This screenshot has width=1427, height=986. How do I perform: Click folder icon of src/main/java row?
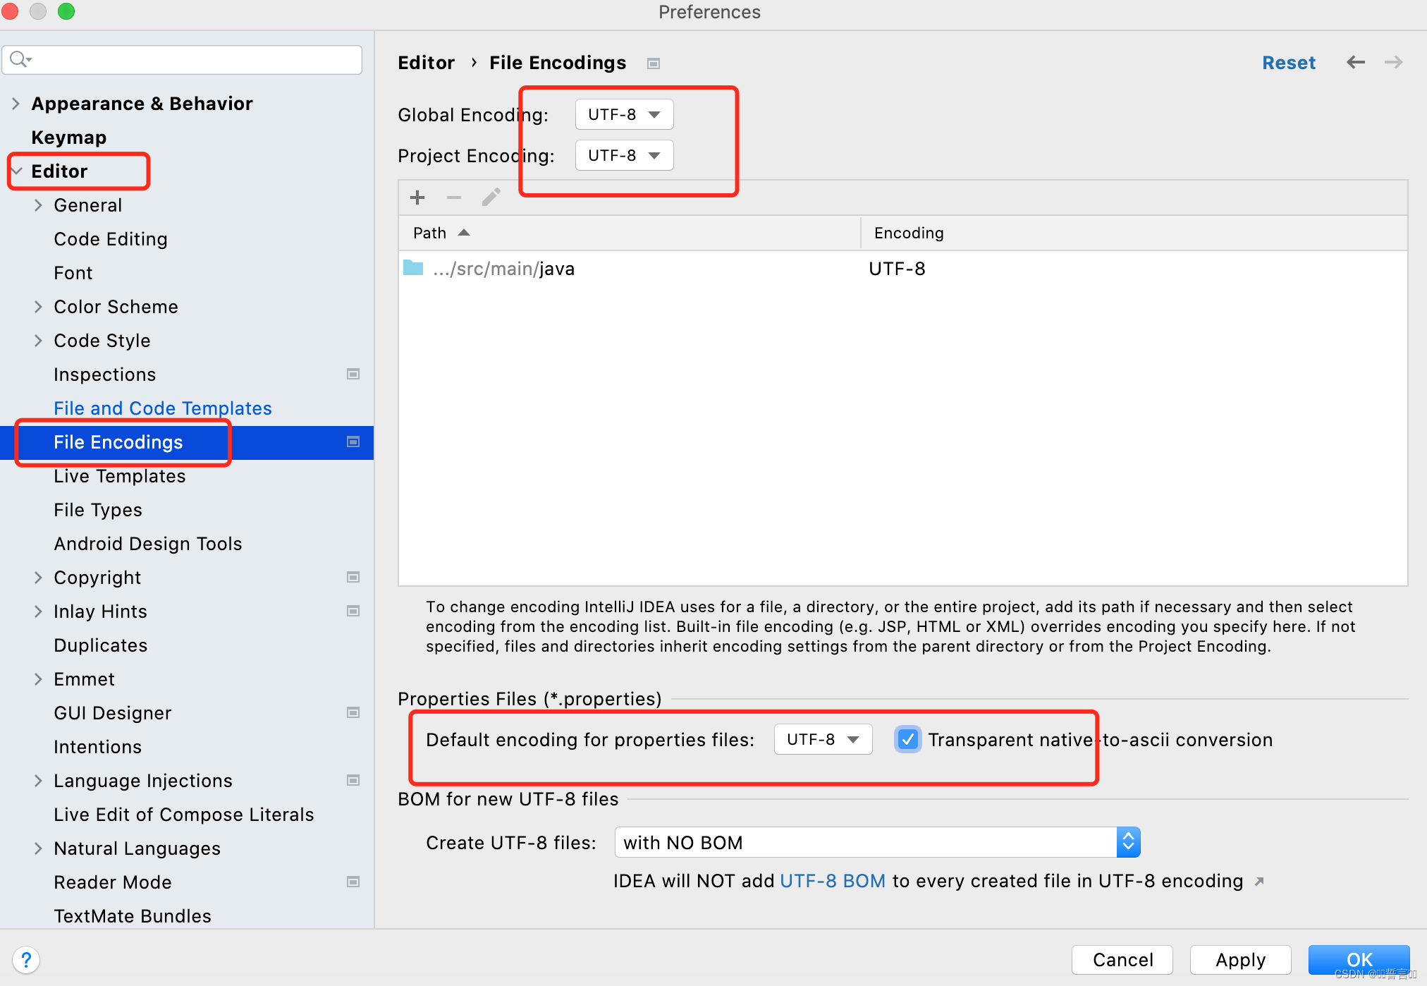[413, 268]
